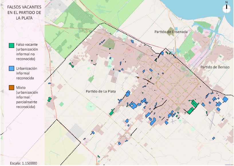Click the Escala 1.150000 scale text
This screenshot has height=166, width=234.
point(23,163)
